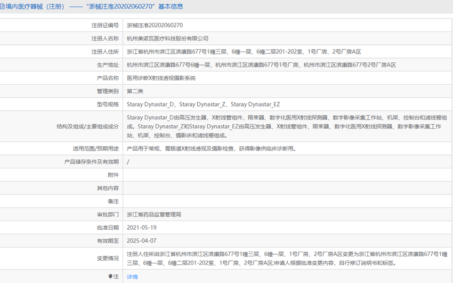Viewport: 453px width, 283px height.
Task: Click the approval department 浙江省药品监督管理局
Action: (x=154, y=215)
